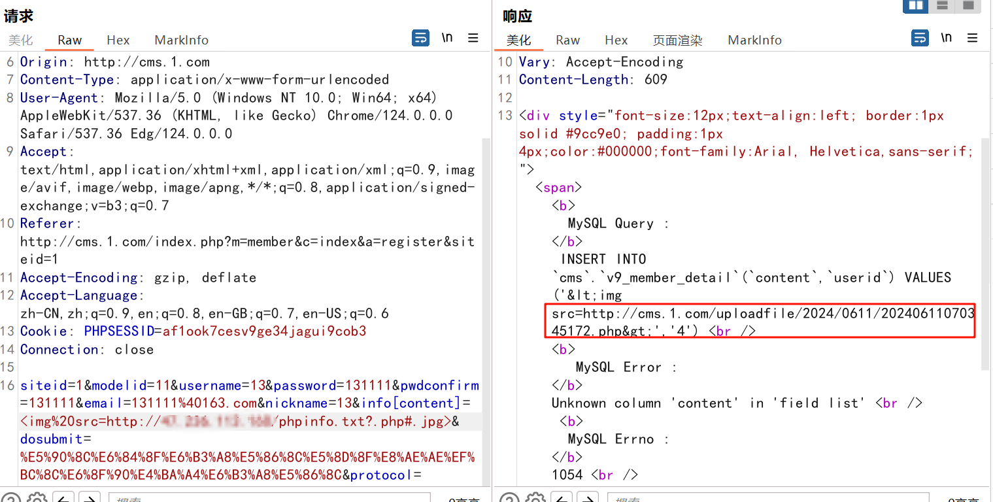Open the response panel hamburger menu
Viewport: 993px width, 502px height.
tap(973, 38)
